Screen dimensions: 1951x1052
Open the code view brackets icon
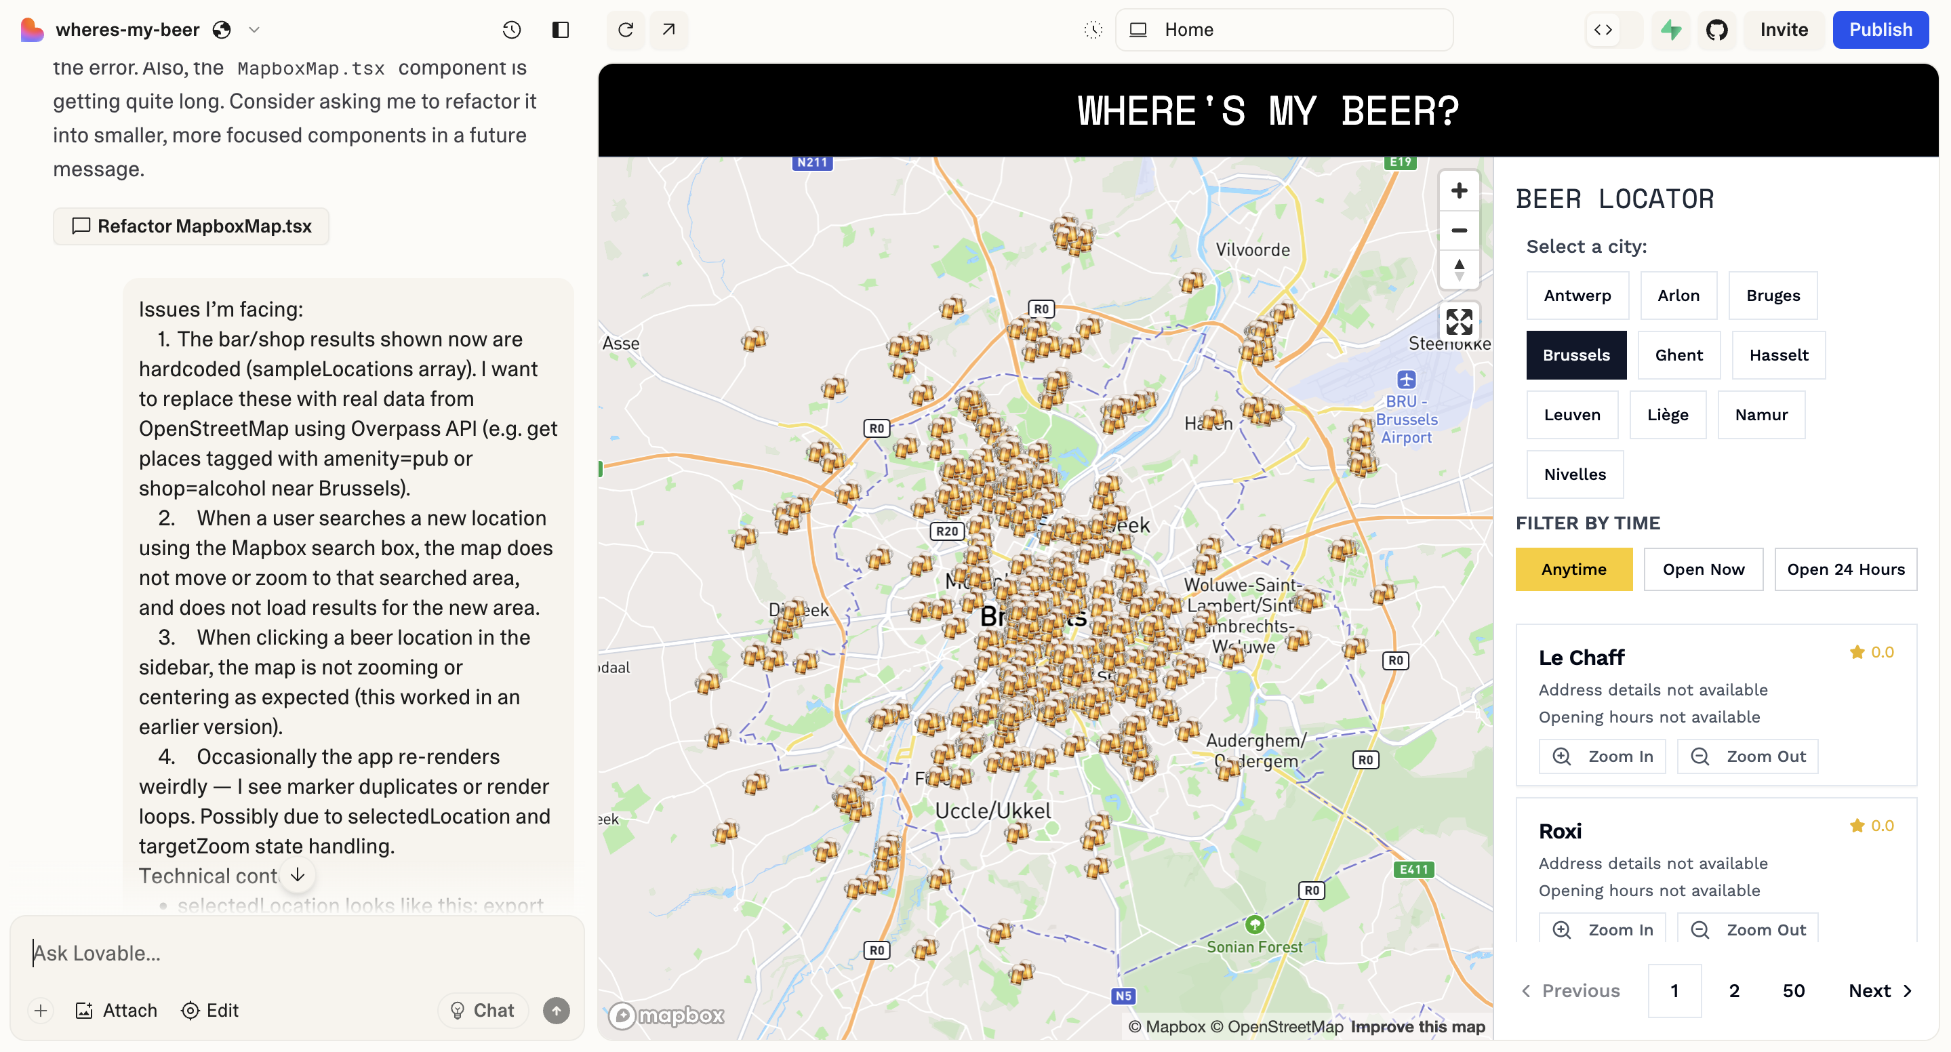pos(1603,30)
